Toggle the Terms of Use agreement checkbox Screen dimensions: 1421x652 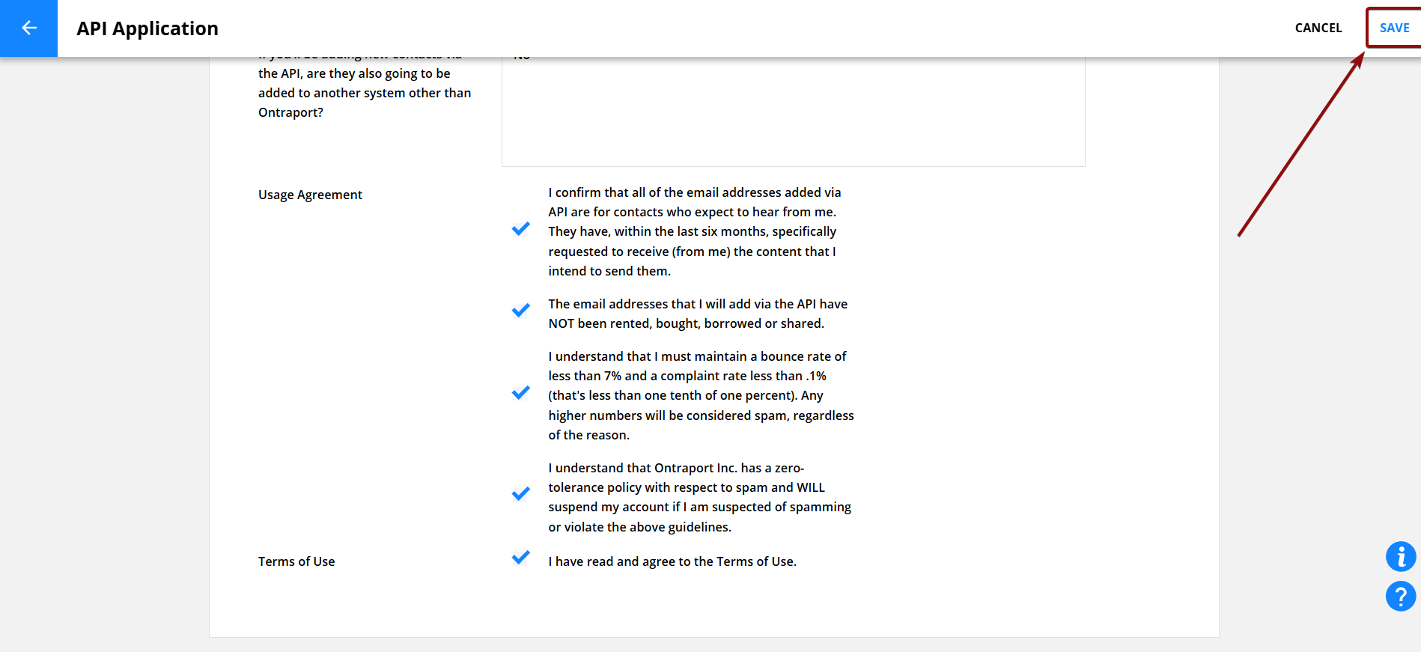(521, 558)
